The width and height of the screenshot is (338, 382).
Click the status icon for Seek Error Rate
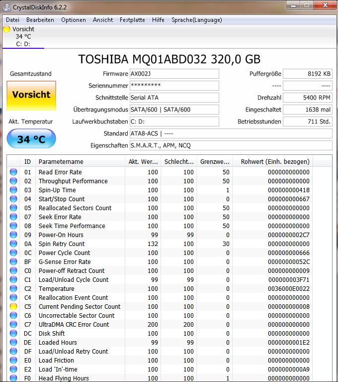pos(13,217)
